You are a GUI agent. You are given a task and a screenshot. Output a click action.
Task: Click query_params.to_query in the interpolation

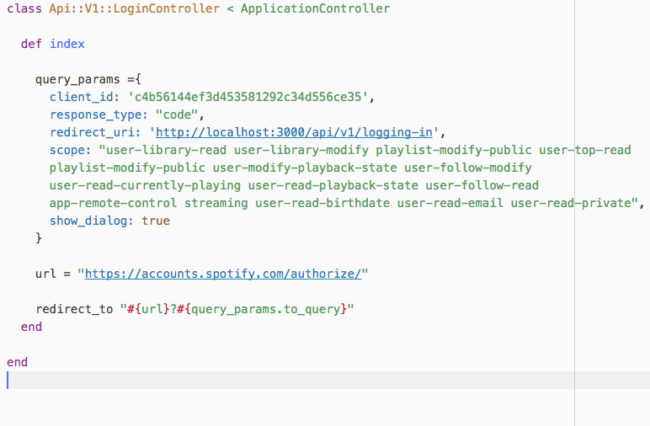pos(266,309)
